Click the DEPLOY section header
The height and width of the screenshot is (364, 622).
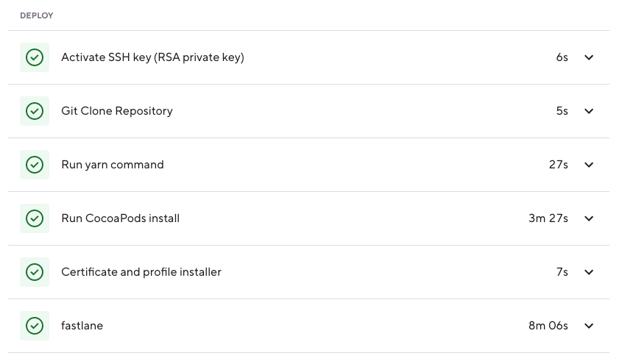36,15
